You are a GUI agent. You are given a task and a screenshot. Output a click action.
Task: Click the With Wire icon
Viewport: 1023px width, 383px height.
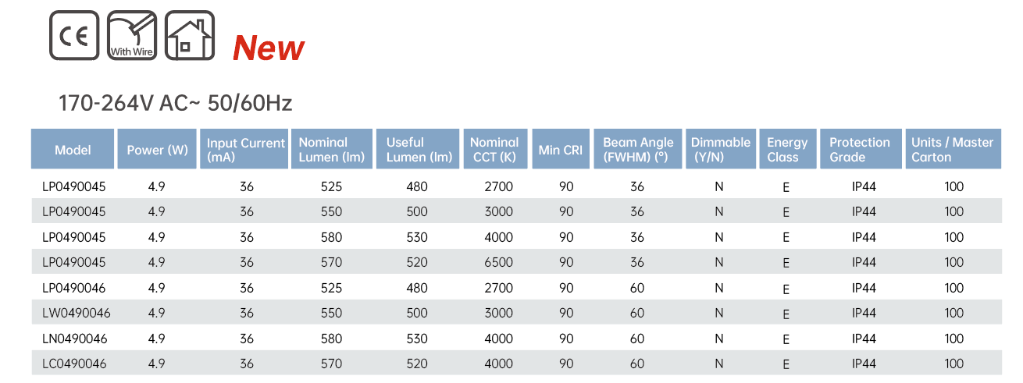132,36
